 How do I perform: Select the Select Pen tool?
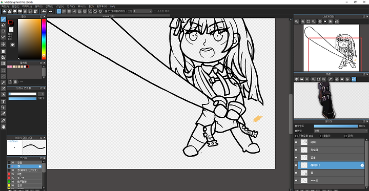3,89
